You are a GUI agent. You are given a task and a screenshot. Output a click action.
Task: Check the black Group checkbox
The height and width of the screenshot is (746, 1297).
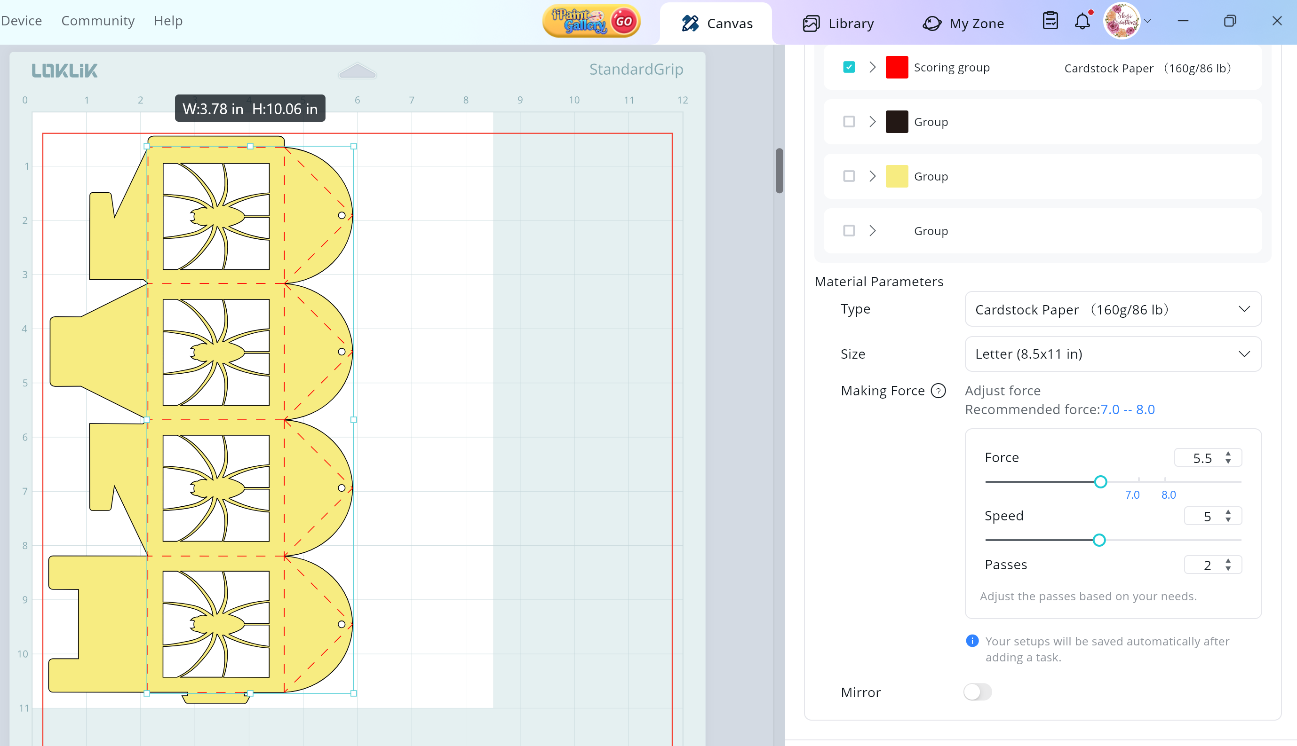[x=849, y=122]
